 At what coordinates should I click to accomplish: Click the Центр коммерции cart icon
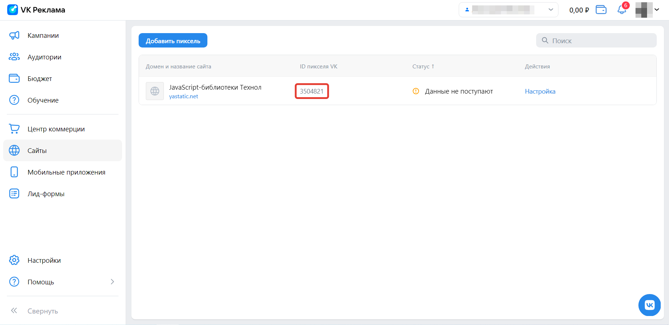[14, 129]
